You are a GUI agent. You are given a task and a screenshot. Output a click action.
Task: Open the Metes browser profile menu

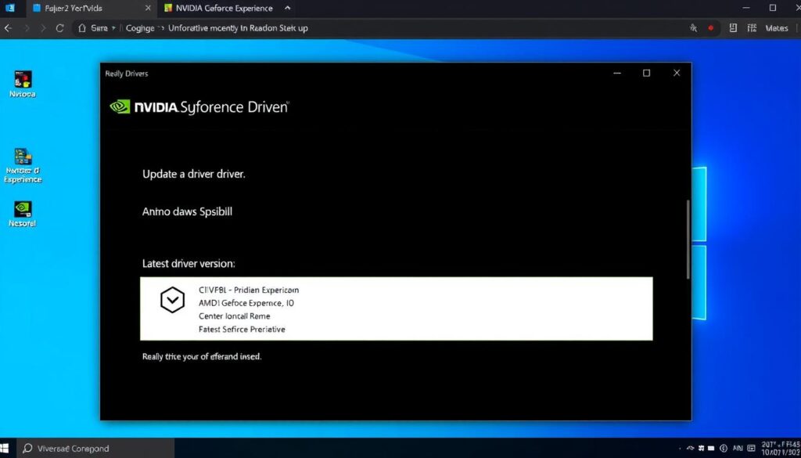[776, 28]
